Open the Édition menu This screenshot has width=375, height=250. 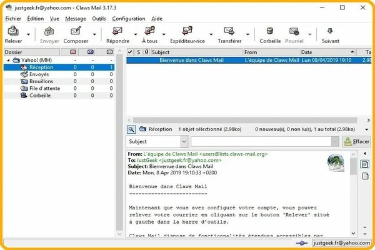click(x=36, y=19)
